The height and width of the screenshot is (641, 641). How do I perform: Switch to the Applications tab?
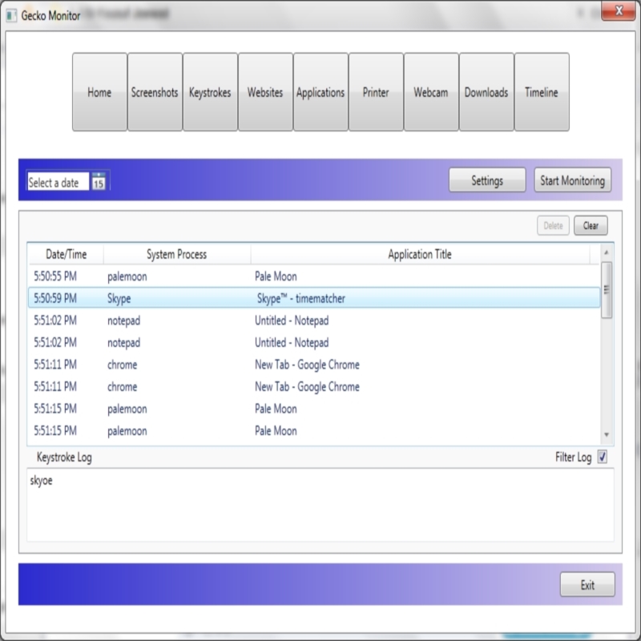[x=320, y=92]
